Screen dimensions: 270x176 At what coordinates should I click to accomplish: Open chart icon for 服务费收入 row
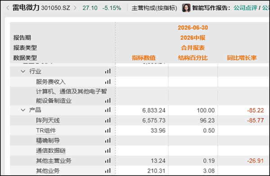(x=108, y=81)
